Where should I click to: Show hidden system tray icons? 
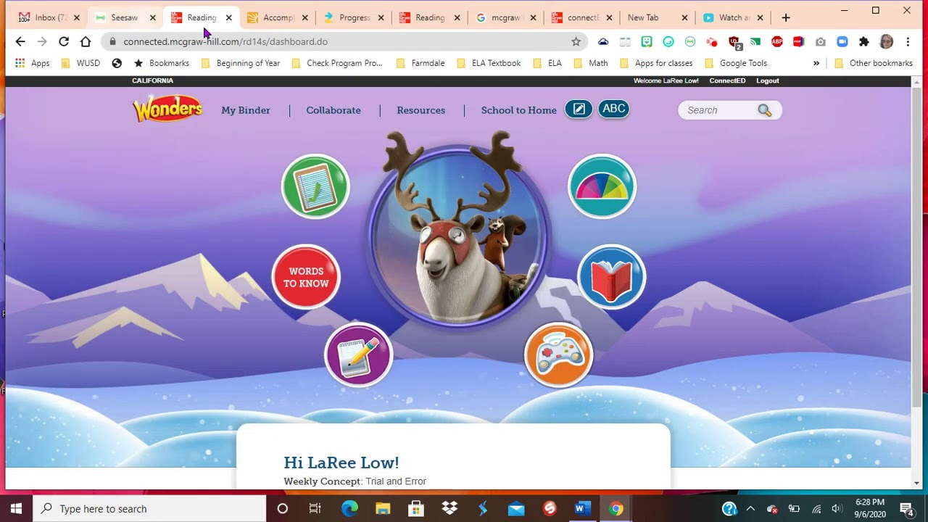click(750, 509)
